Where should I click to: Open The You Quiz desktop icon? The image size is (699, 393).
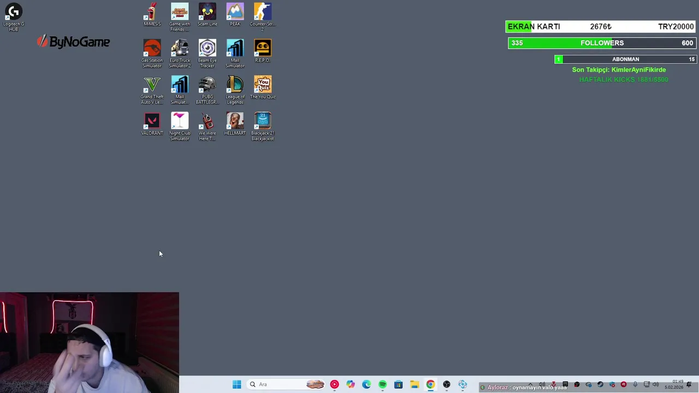pyautogui.click(x=263, y=87)
